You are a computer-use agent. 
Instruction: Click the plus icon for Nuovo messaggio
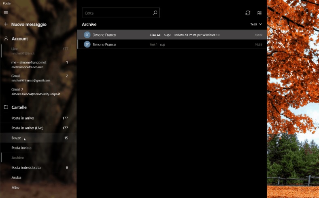tap(6, 24)
